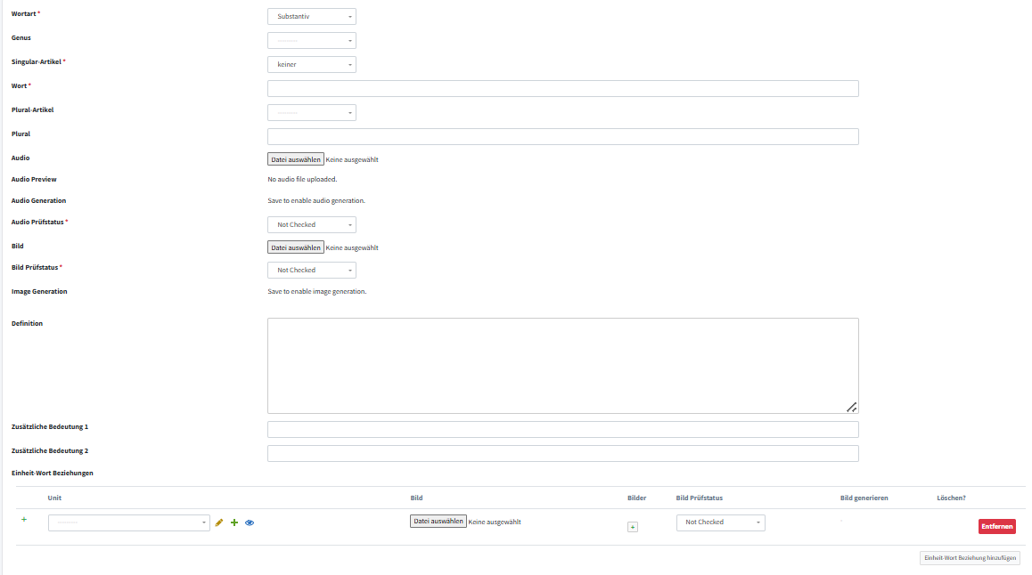Click into the Wort text field

[x=562, y=88]
